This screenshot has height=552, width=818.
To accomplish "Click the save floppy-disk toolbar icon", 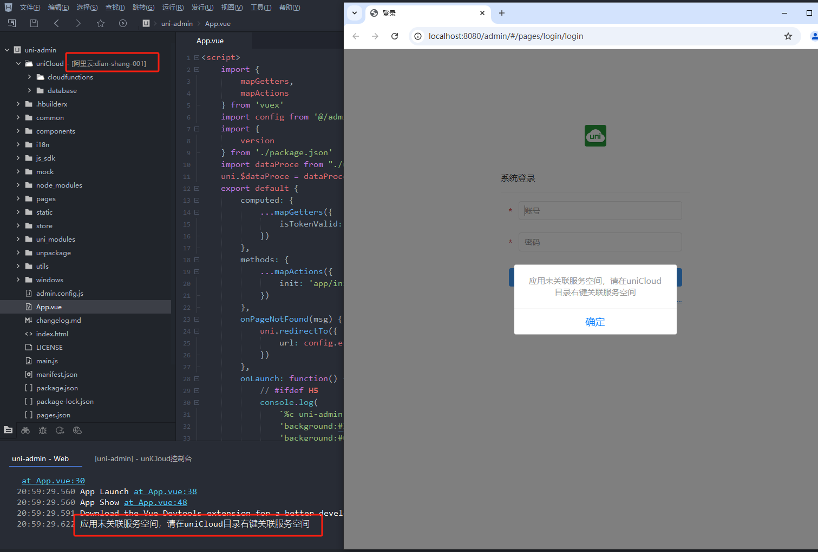I will coord(34,23).
